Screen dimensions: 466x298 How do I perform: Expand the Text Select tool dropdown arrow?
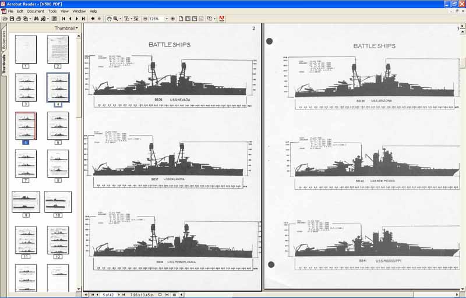coord(131,19)
